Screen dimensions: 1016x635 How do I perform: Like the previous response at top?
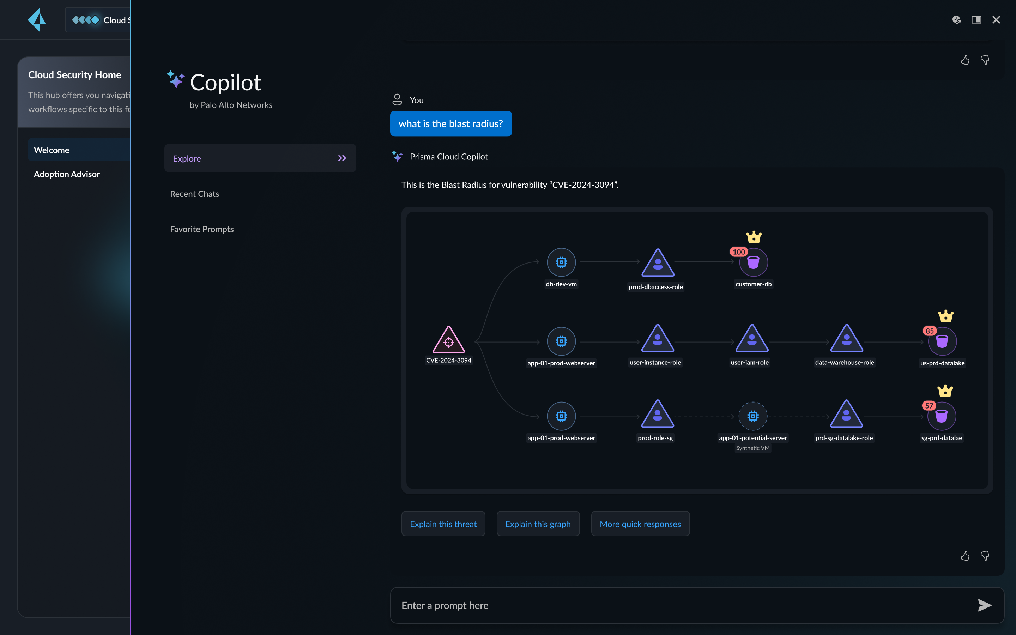(x=965, y=60)
